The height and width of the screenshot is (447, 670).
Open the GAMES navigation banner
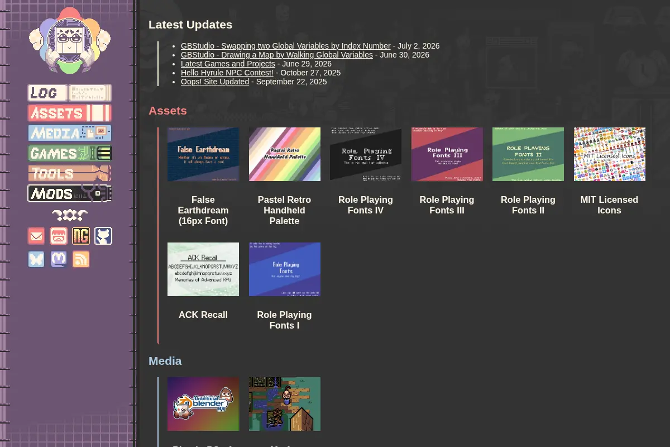pyautogui.click(x=70, y=153)
